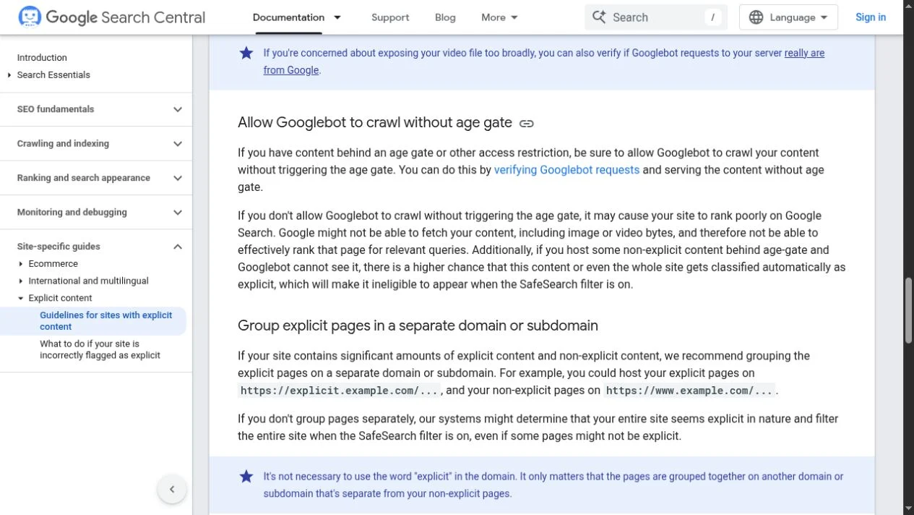Open the Language dropdown
Screen dimensions: 914x515
[x=788, y=17]
